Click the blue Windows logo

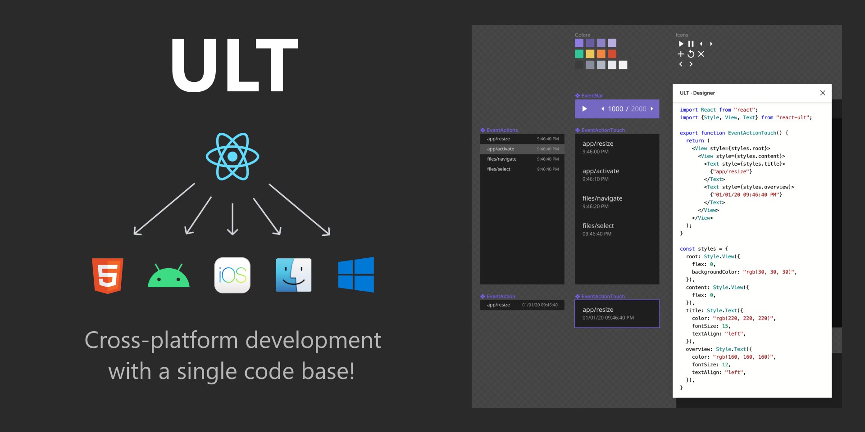tap(356, 274)
